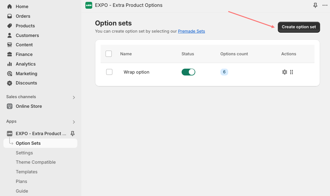Click the Apps heading label
Screen dimensions: 330x196
[11, 121]
